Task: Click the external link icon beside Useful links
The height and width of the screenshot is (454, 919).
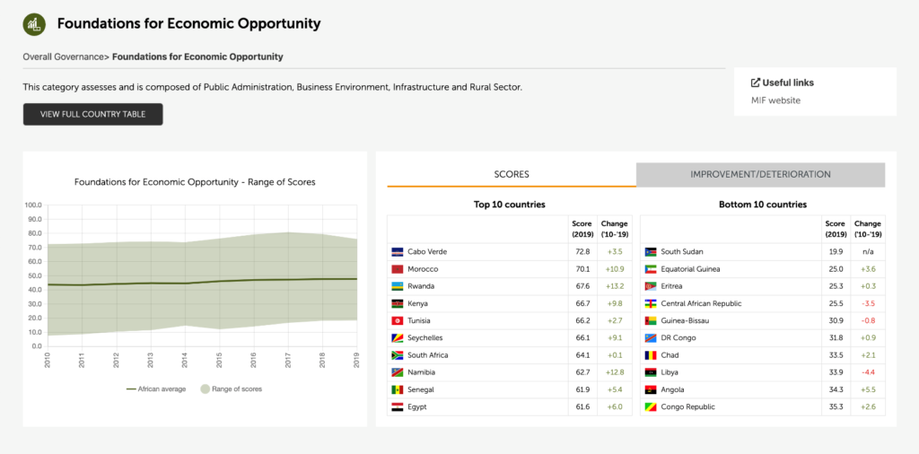Action: click(756, 83)
